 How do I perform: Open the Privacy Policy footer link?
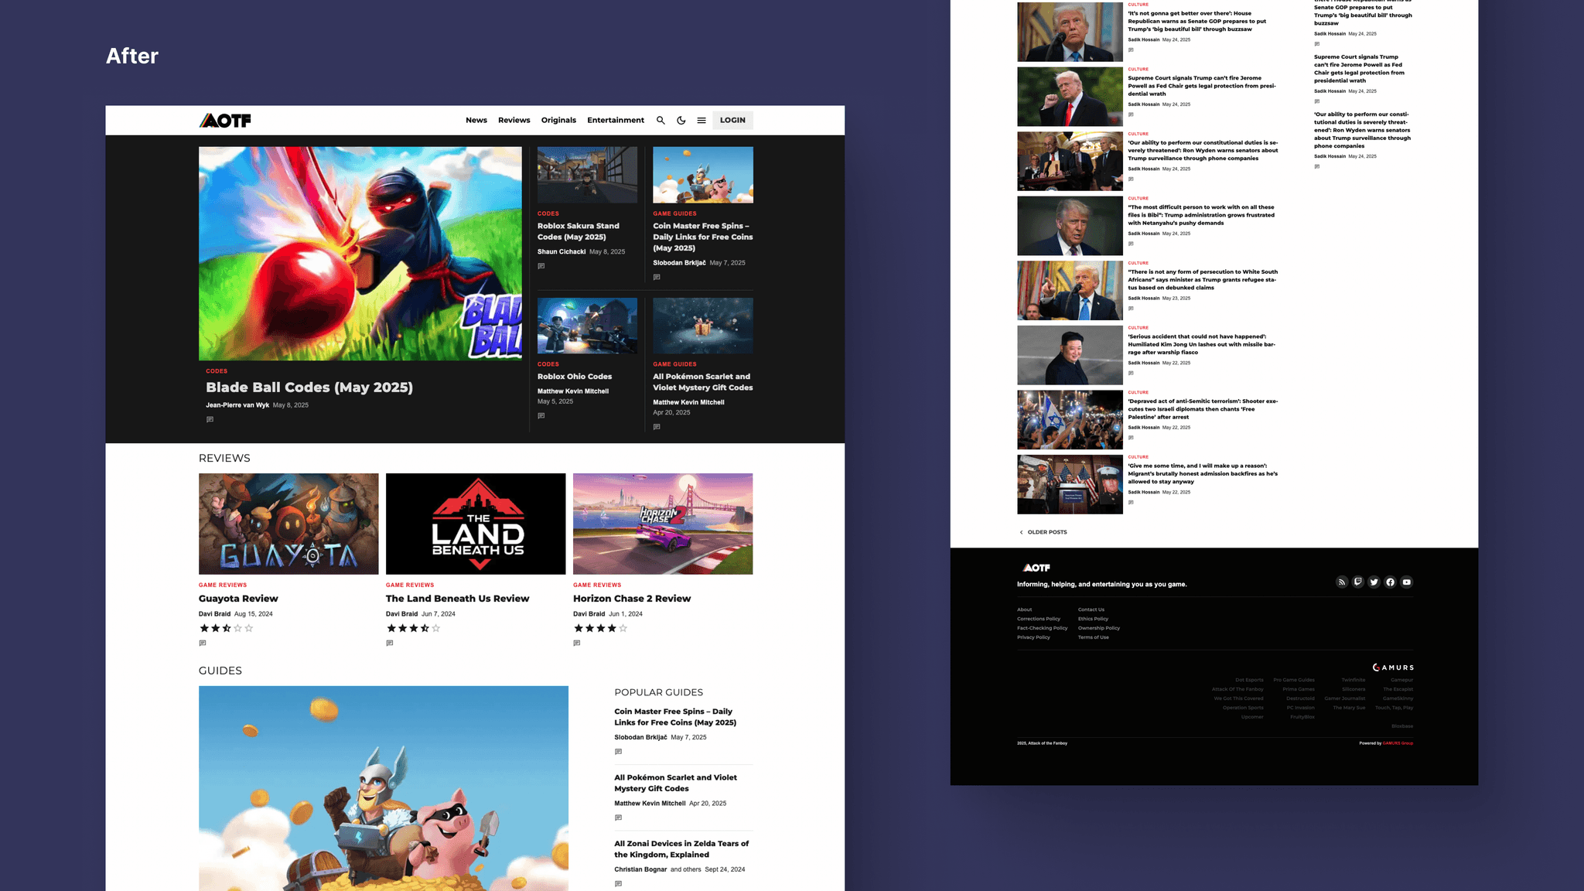(x=1033, y=637)
